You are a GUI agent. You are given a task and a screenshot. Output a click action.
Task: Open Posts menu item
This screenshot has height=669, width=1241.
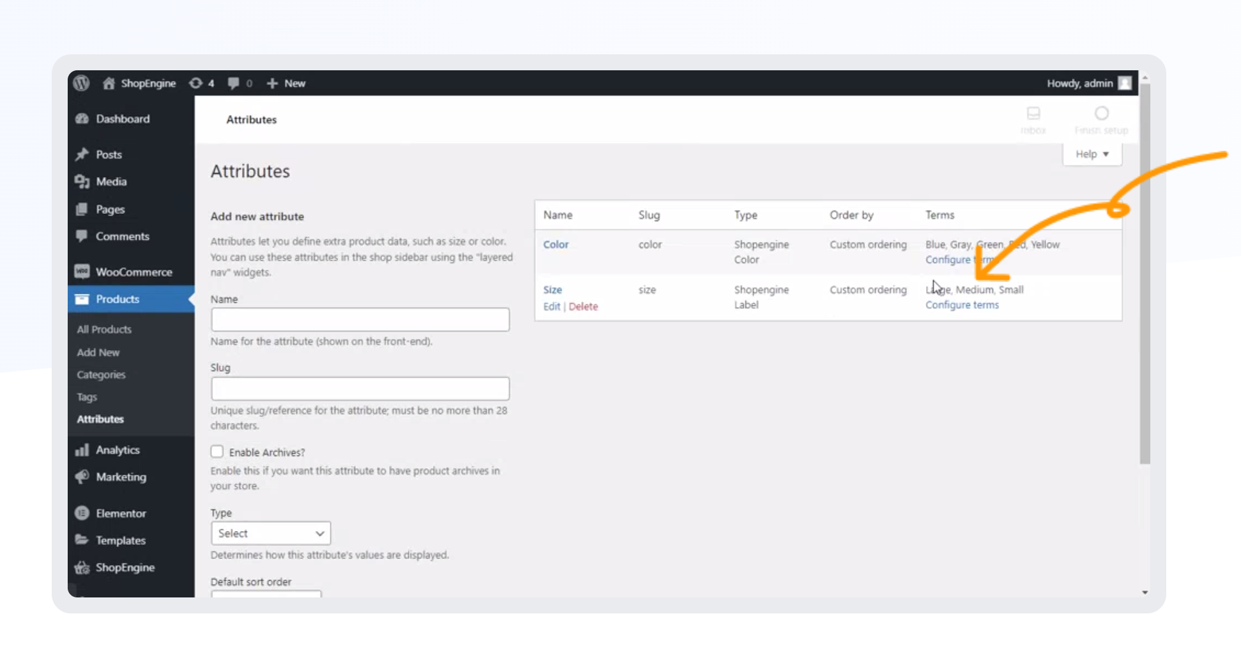coord(109,155)
